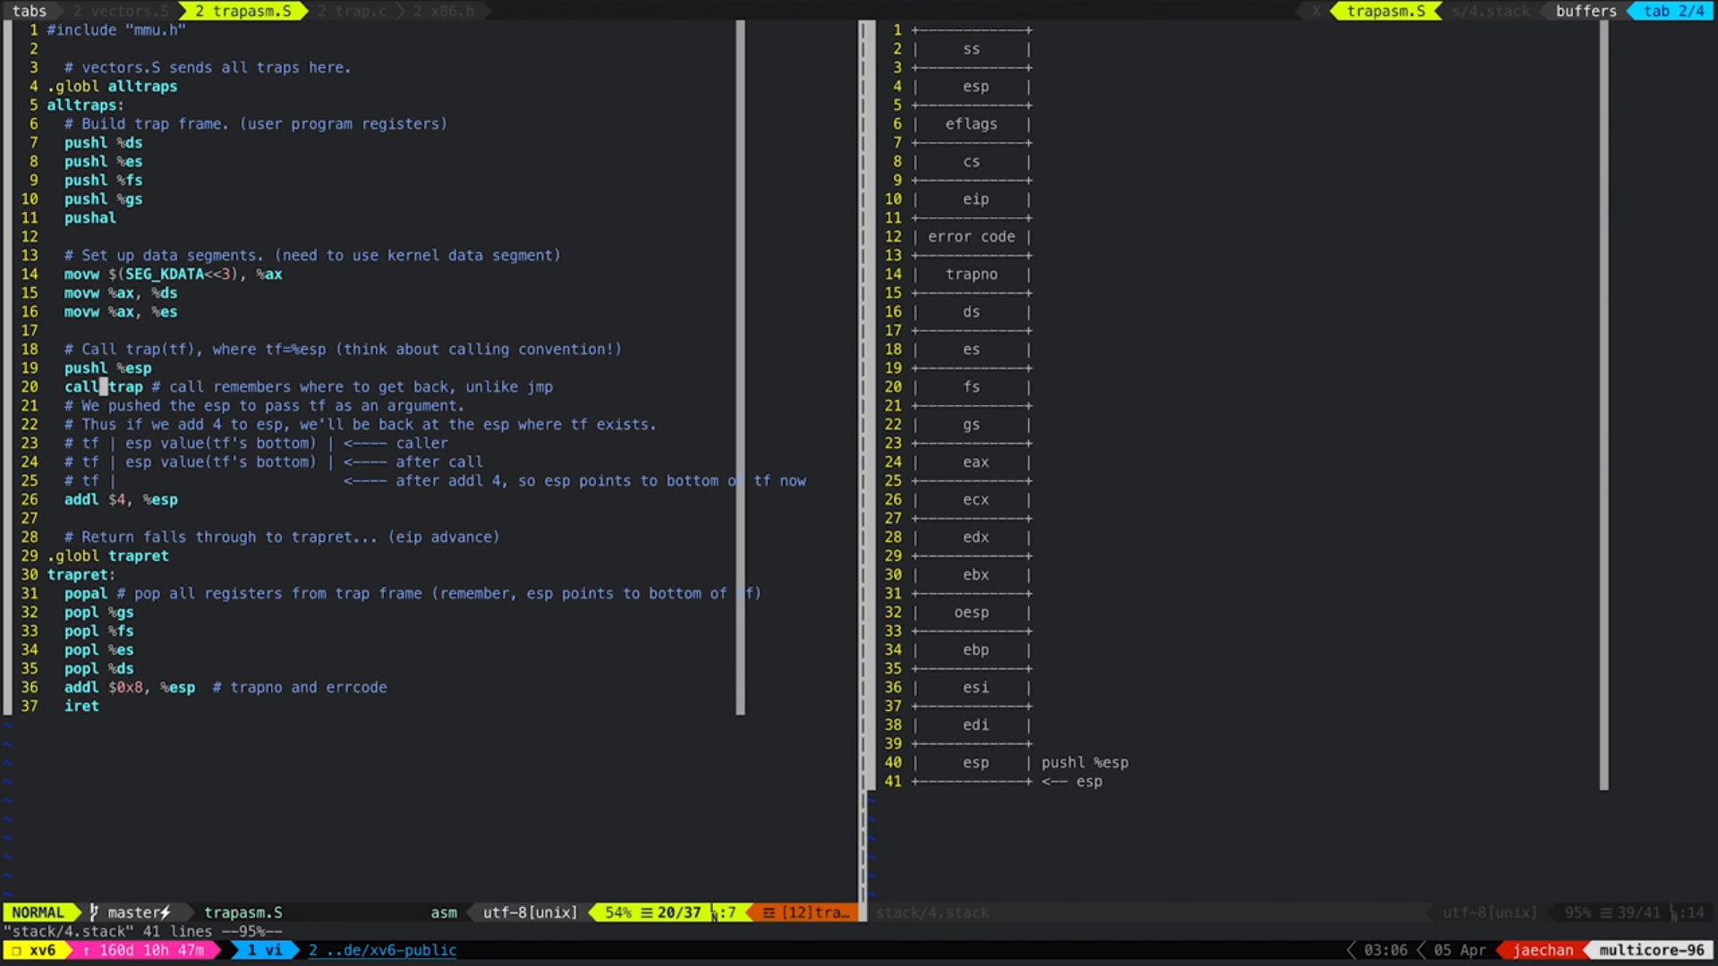Click the tab 2/4 indicator
The image size is (1718, 966).
pyautogui.click(x=1672, y=11)
